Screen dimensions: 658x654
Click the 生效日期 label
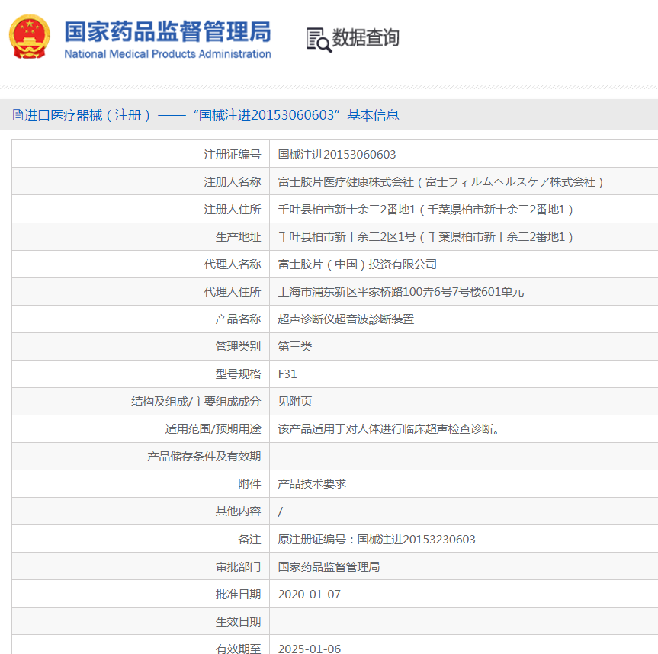point(238,622)
